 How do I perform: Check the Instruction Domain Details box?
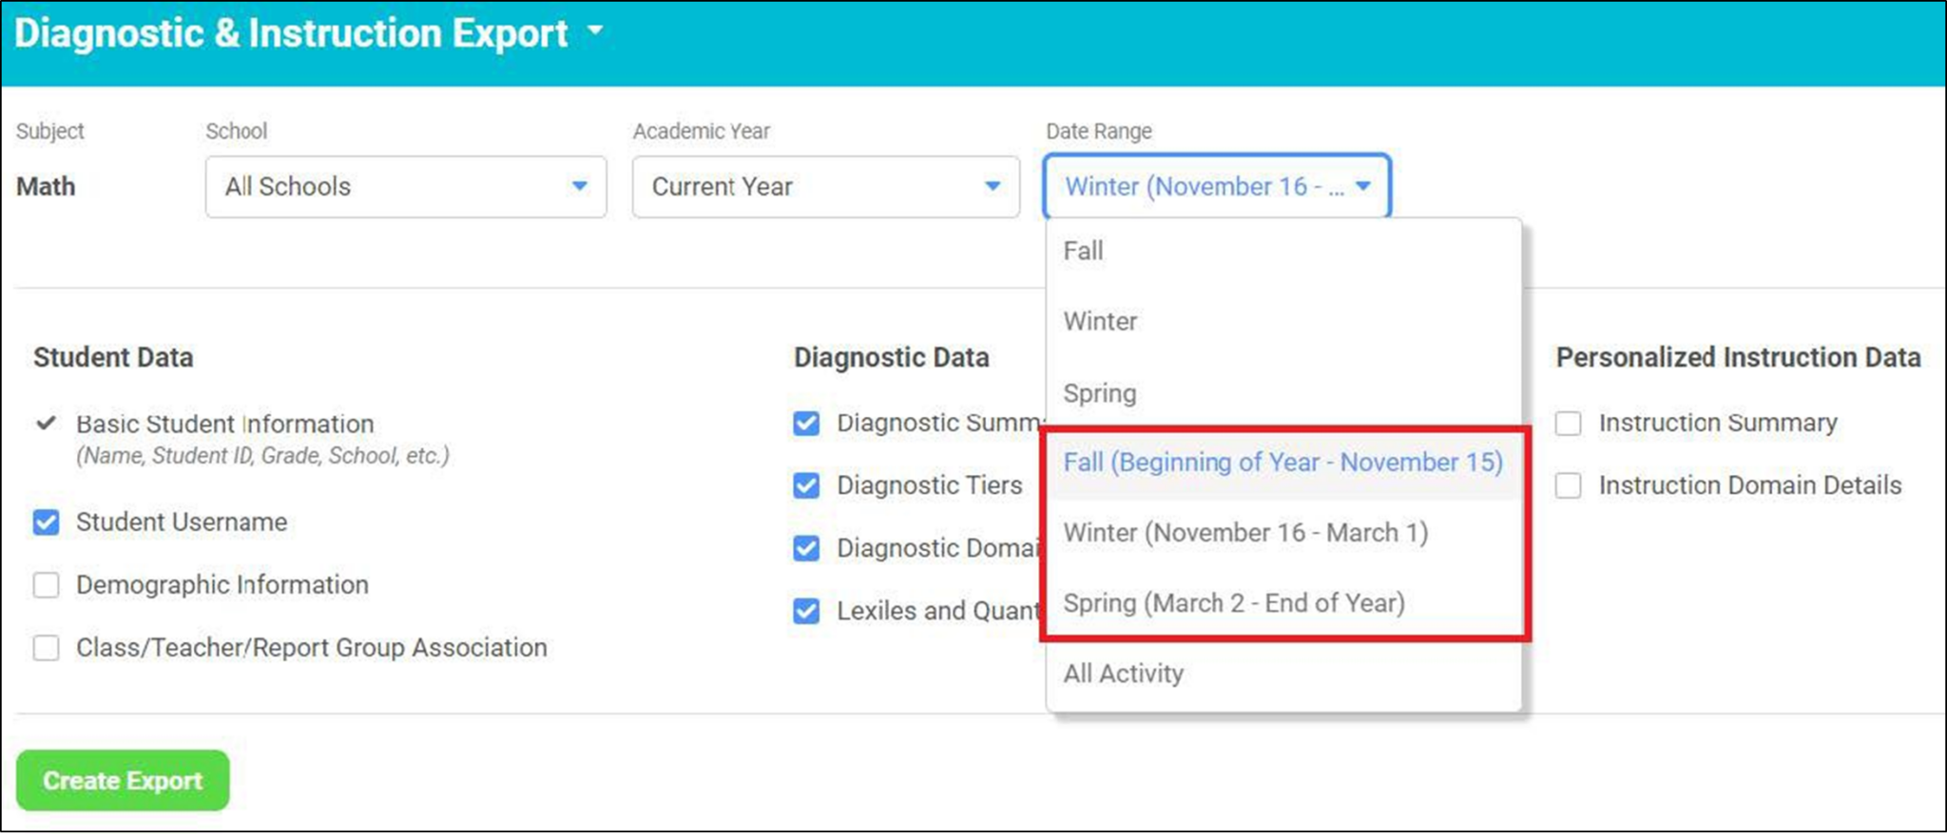click(x=1569, y=486)
